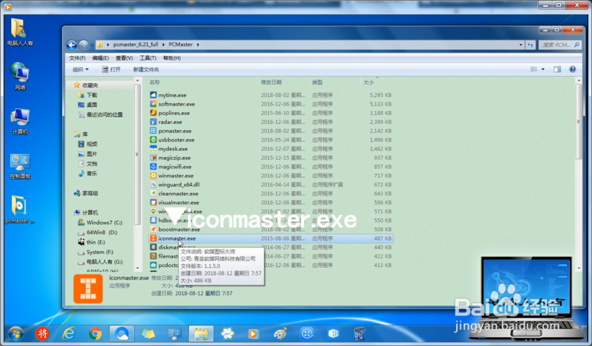Open the 组织 dropdown
The image size is (592, 346).
point(81,69)
